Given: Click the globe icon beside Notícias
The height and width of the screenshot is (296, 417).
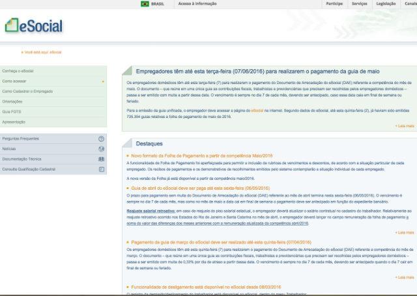Looking at the screenshot, I should coord(102,149).
